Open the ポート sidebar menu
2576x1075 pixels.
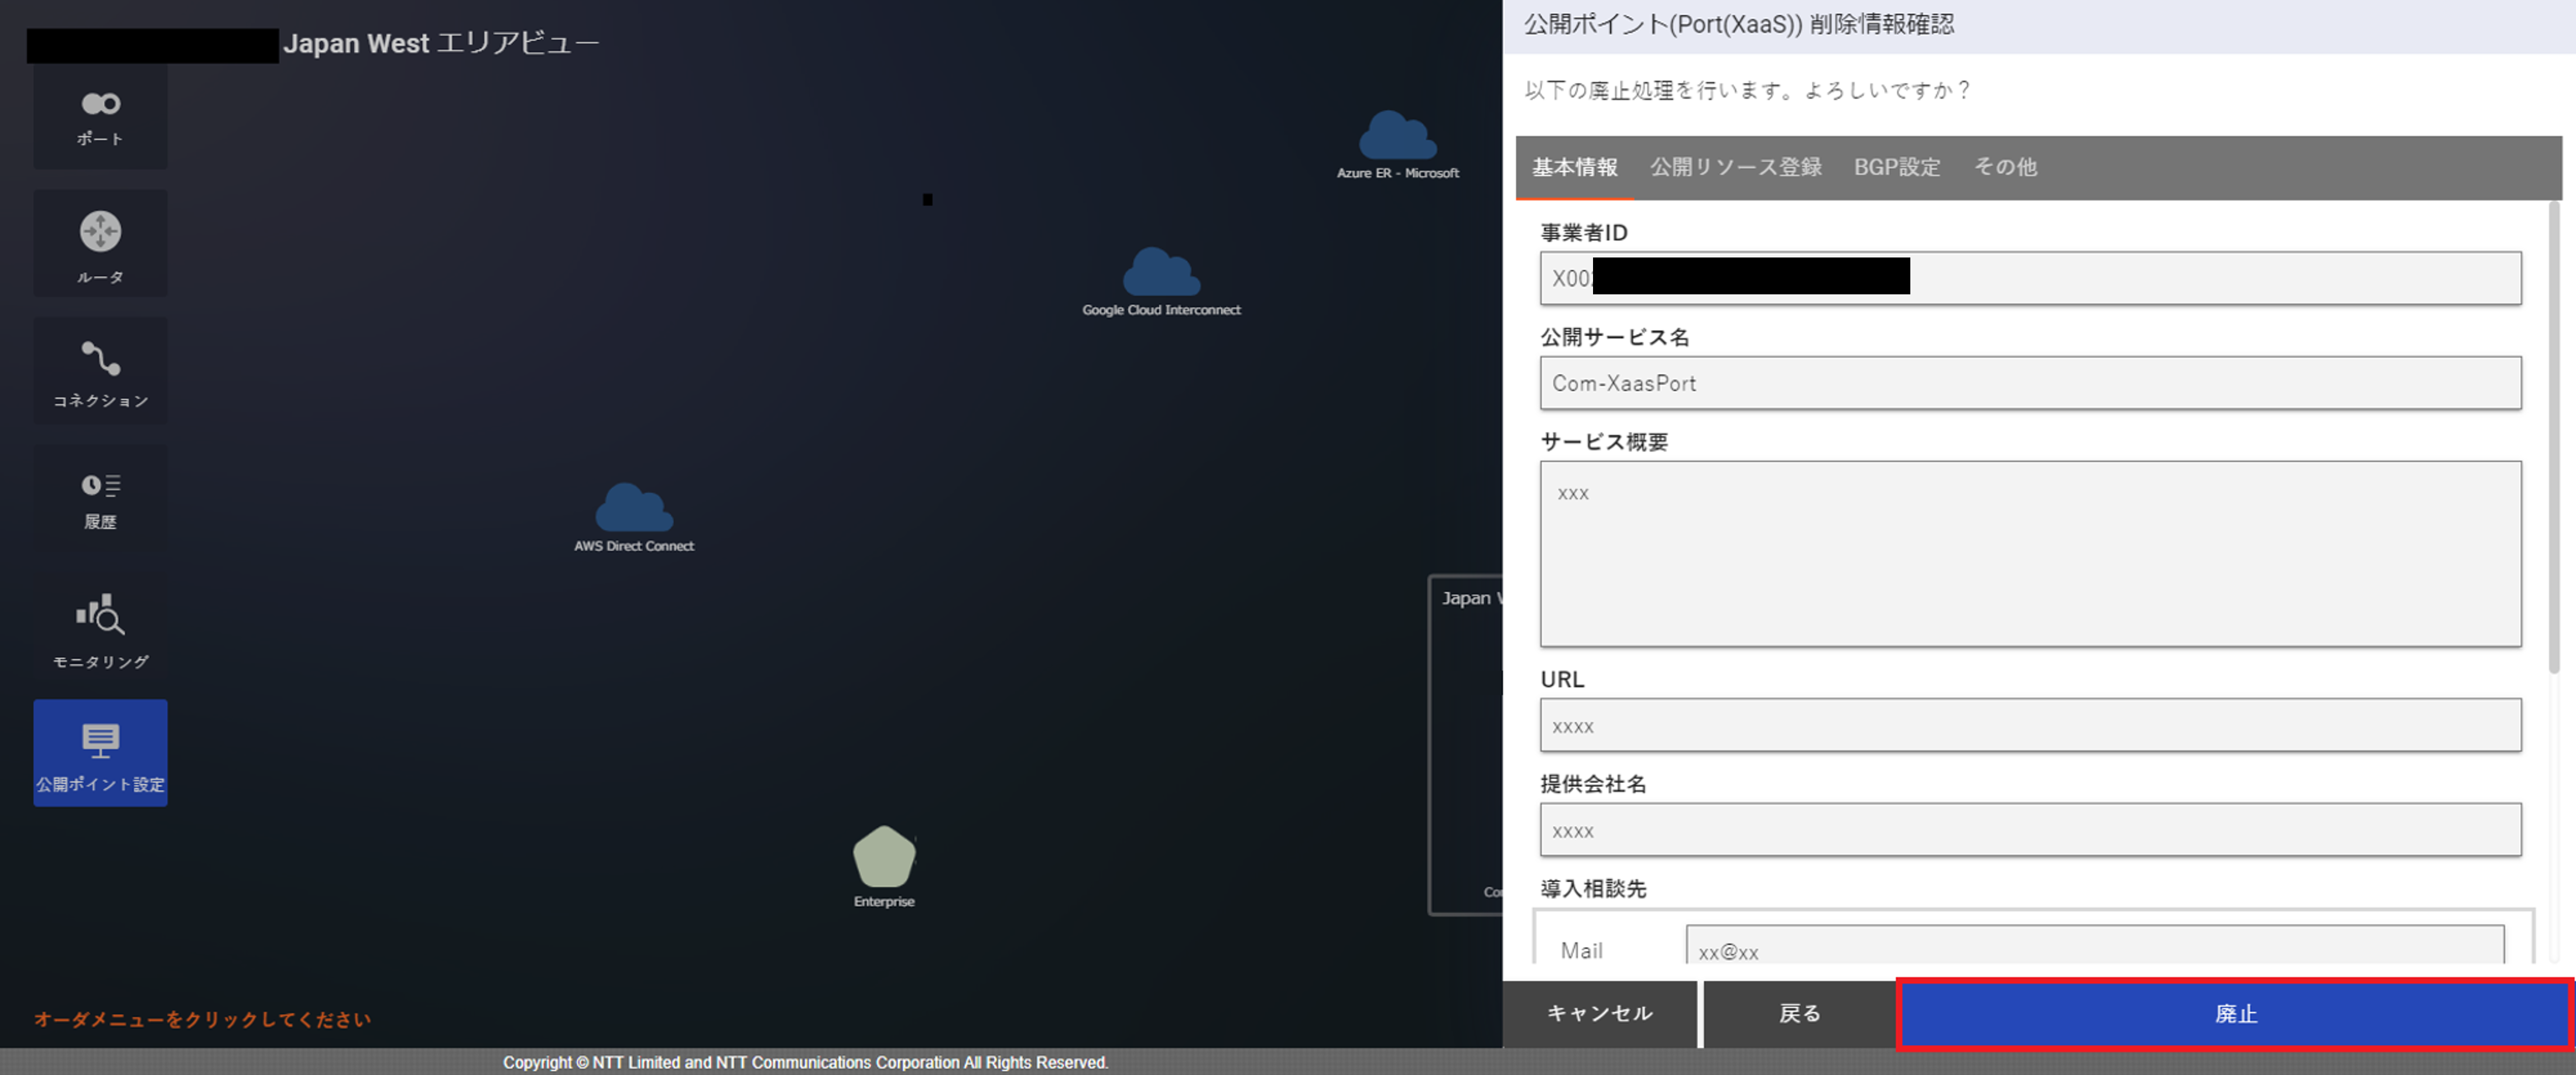[x=100, y=118]
